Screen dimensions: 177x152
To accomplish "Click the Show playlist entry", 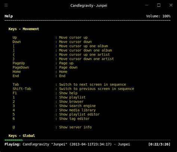I will (x=72, y=97).
